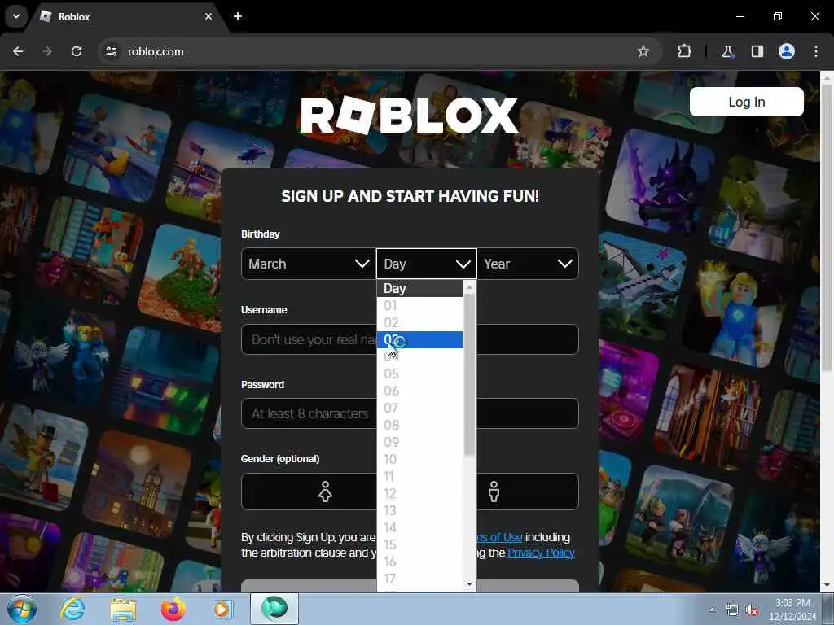Reload the Roblox page
The height and width of the screenshot is (625, 834).
(x=77, y=51)
